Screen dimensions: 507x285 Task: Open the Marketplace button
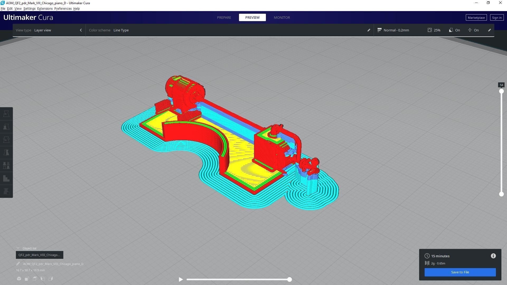pyautogui.click(x=476, y=18)
